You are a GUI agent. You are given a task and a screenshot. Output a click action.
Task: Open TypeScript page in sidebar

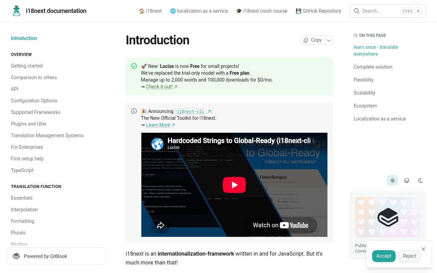coord(22,170)
